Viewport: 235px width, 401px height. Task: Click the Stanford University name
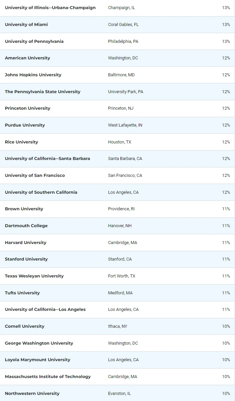[x=26, y=259]
